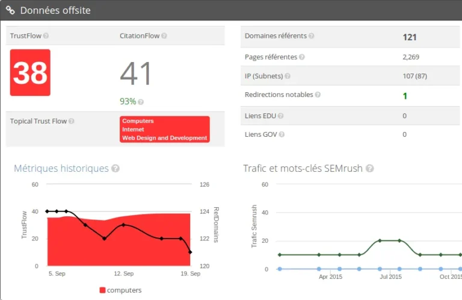
Task: Click the Pages référentes value 2,269
Action: pos(411,57)
